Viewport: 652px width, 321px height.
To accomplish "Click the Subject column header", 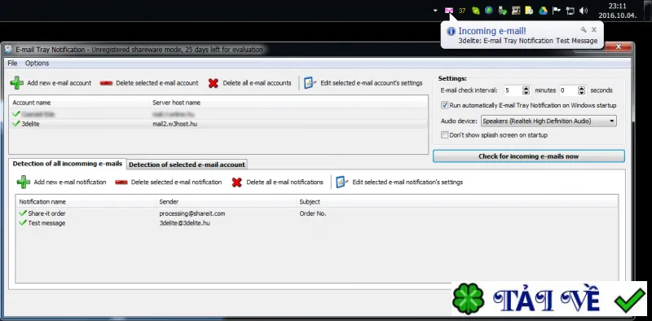I will click(x=457, y=202).
